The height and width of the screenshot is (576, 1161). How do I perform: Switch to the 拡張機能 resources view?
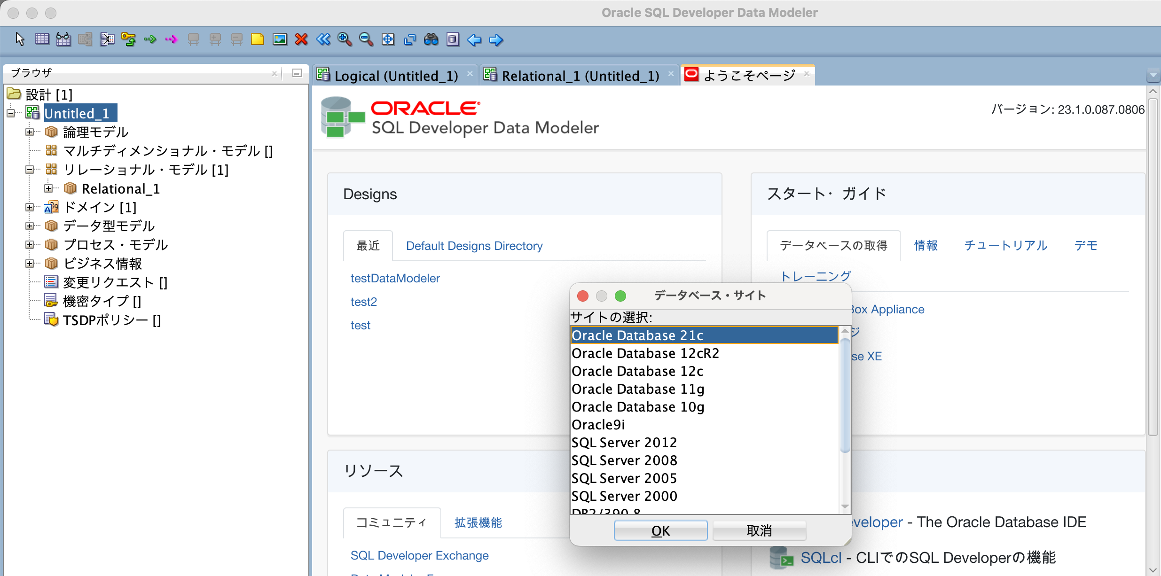click(477, 522)
